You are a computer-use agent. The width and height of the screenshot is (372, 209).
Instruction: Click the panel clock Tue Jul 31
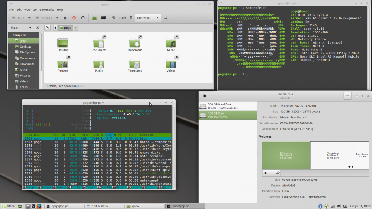(360, 206)
